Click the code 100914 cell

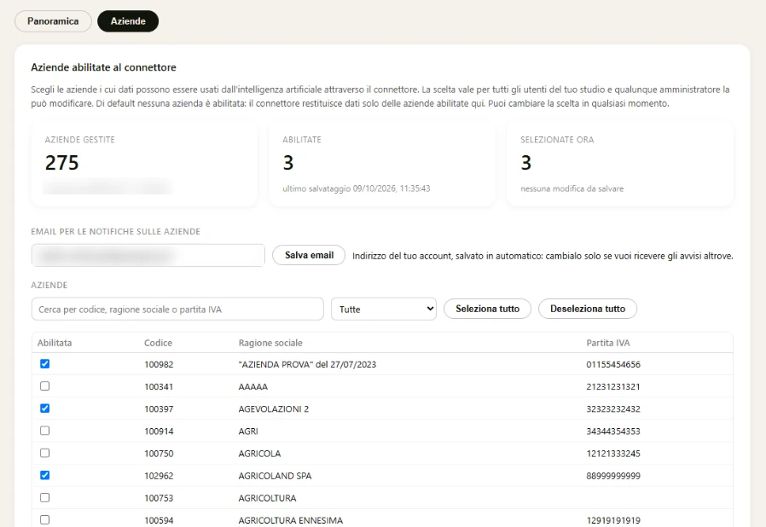coord(159,431)
